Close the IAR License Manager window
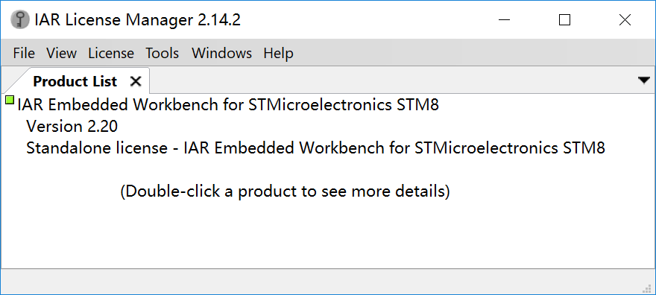This screenshot has height=295, width=656. point(625,19)
